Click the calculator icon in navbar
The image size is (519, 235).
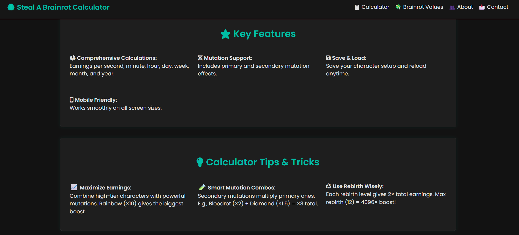coord(357,7)
